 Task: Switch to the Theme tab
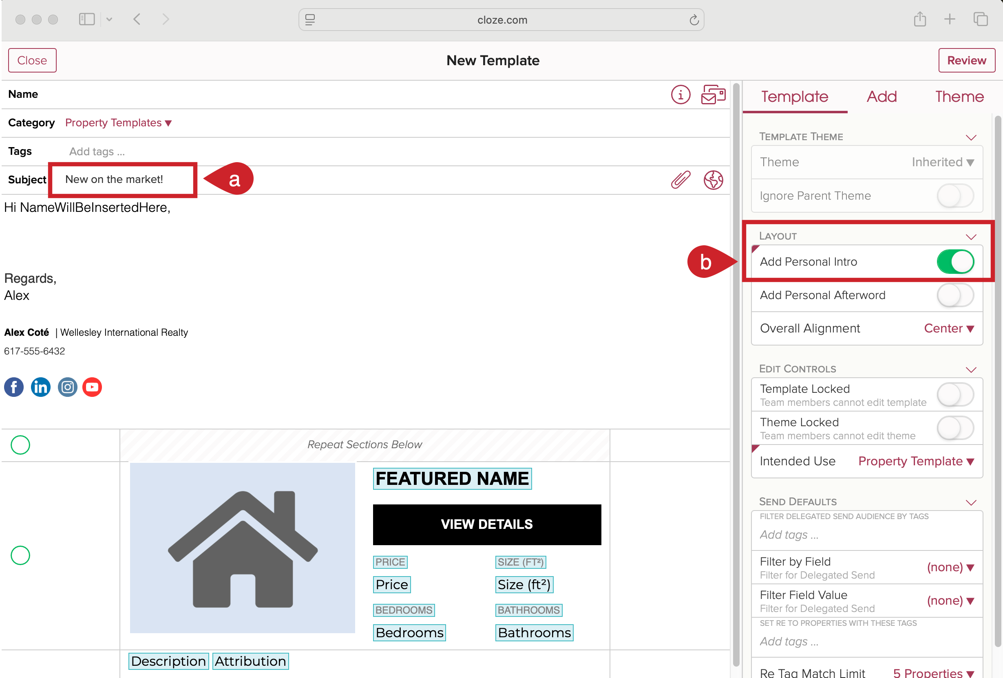[x=959, y=96]
